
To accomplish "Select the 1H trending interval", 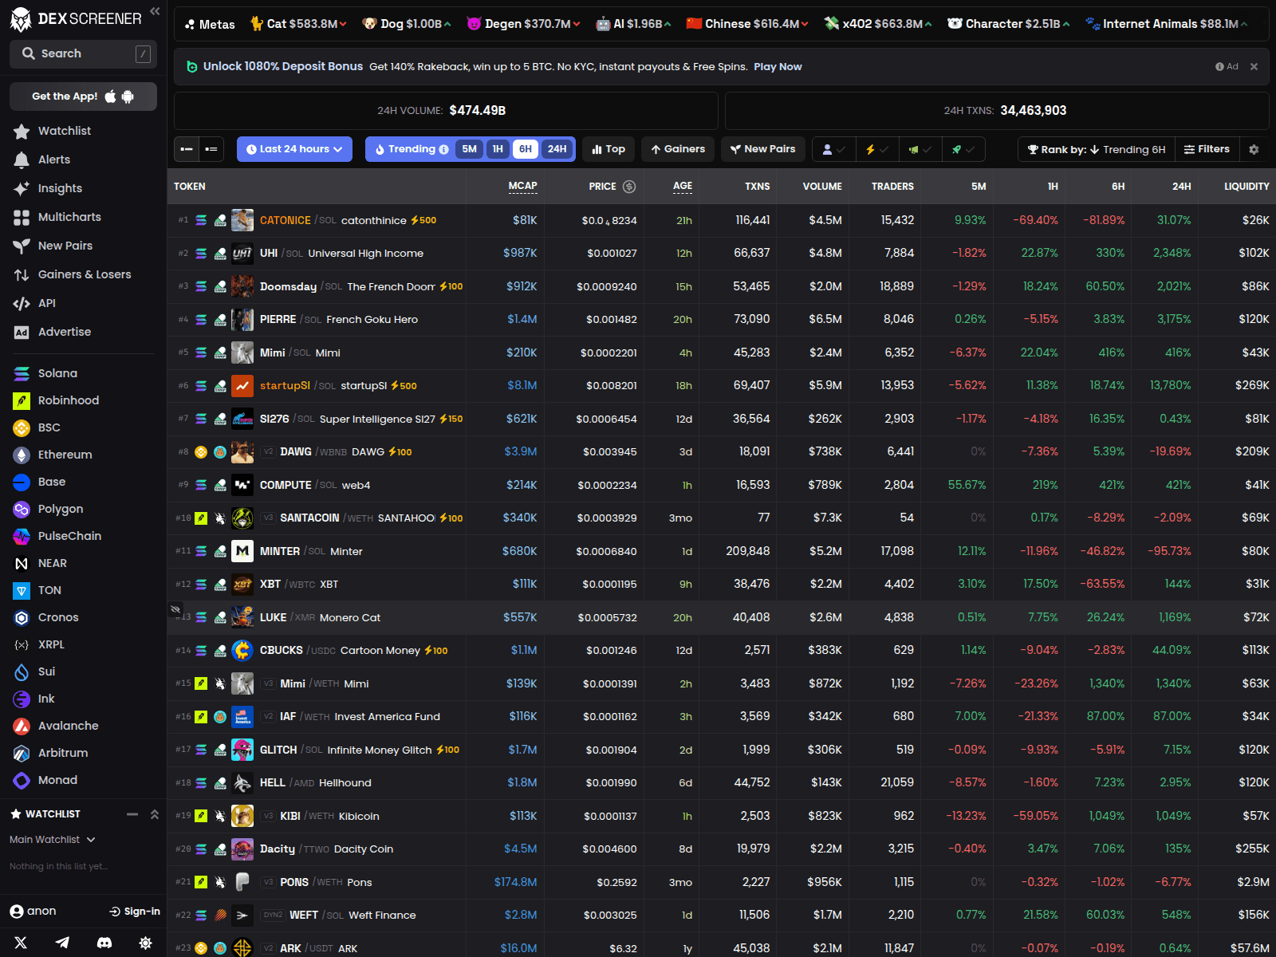I will [x=498, y=149].
